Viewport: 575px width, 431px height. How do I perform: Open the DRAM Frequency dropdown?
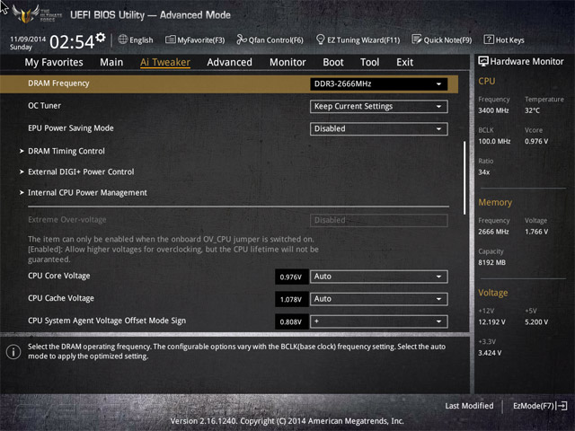379,84
